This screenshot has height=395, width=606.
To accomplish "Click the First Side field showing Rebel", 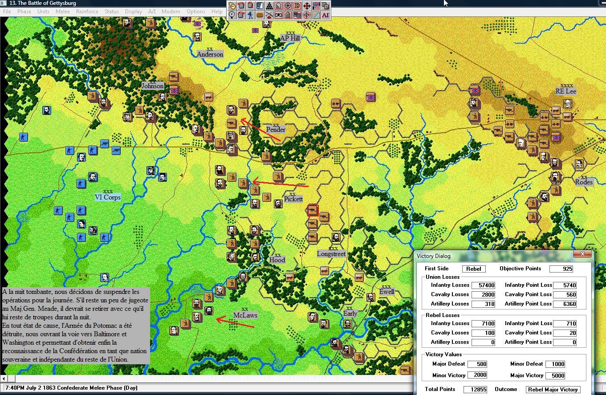I will pos(474,269).
